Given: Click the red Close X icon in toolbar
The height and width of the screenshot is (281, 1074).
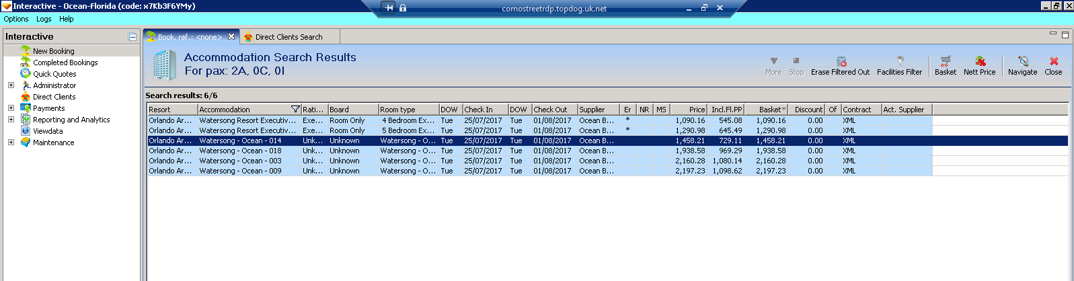Looking at the screenshot, I should pos(1054,61).
